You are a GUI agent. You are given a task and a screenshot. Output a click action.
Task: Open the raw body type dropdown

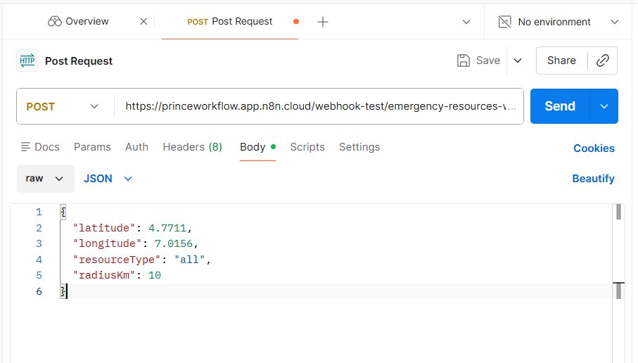click(45, 179)
